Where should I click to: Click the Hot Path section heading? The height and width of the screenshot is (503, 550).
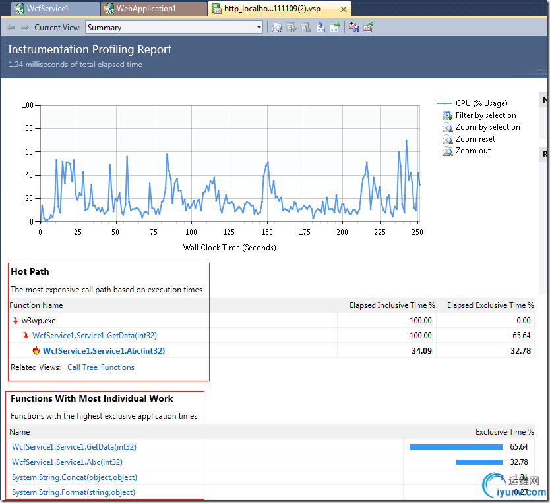coord(30,271)
